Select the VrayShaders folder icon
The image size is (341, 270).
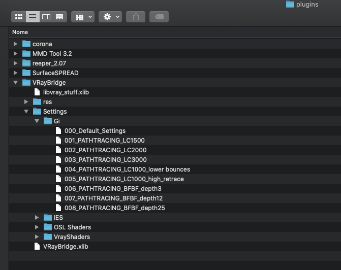[48, 237]
